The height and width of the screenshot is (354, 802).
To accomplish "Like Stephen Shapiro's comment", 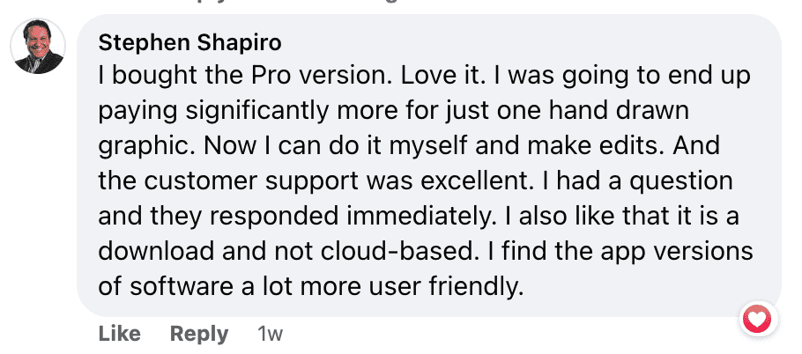I will (x=119, y=334).
